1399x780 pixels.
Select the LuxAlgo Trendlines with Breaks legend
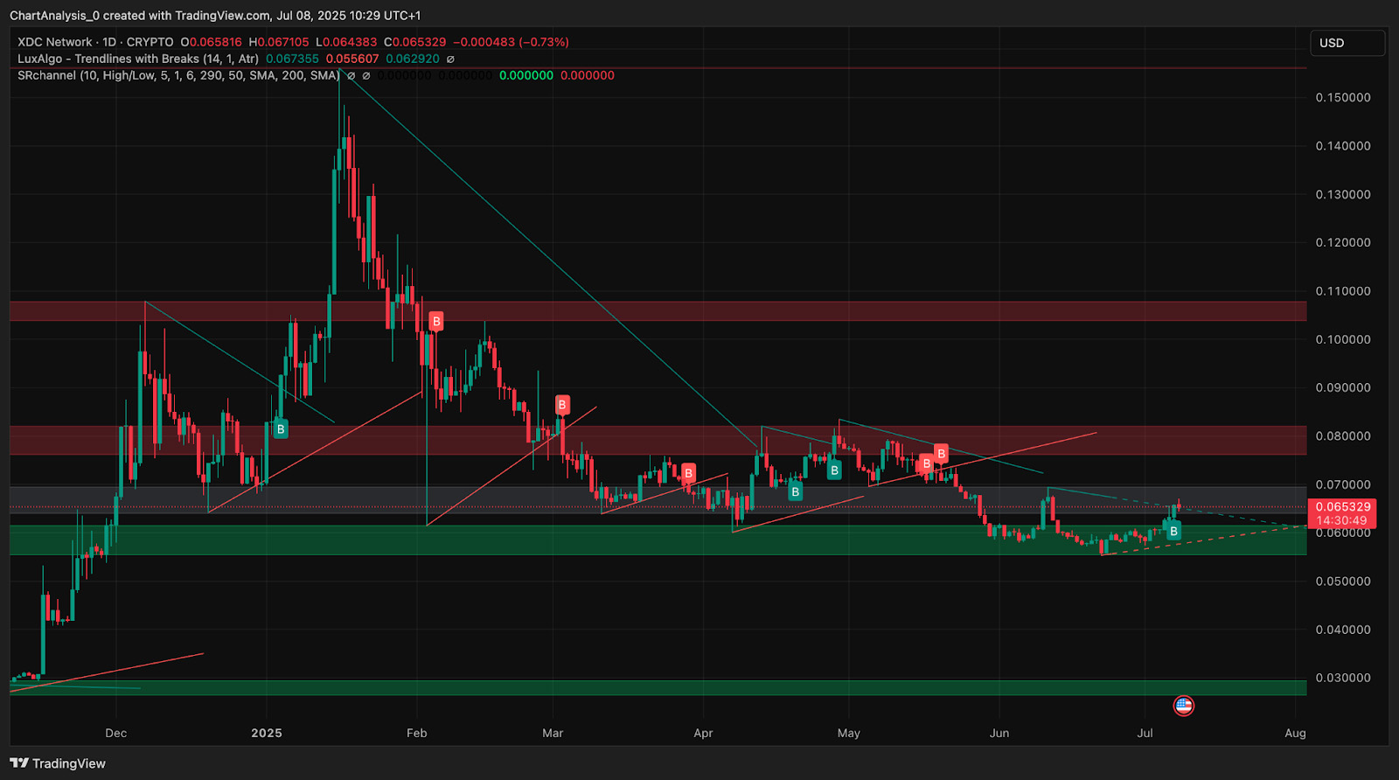point(138,59)
